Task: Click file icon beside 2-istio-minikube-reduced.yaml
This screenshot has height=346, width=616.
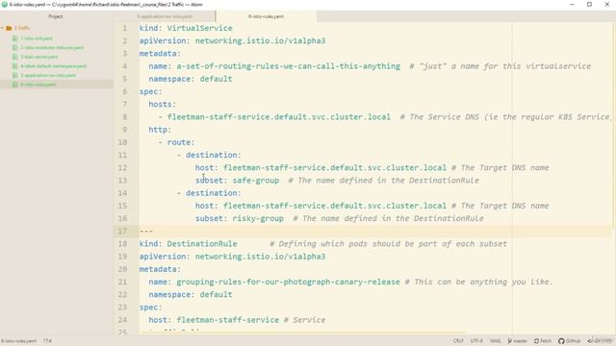Action: (x=15, y=47)
